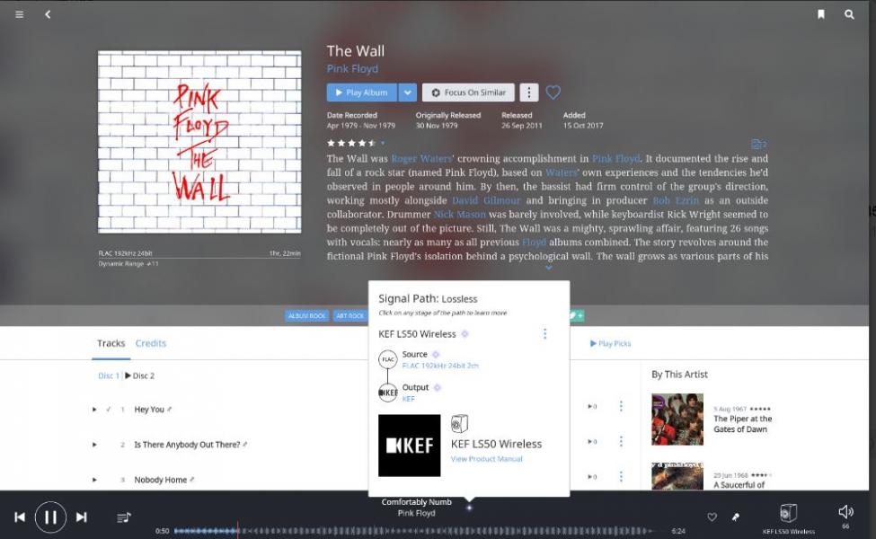Screen dimensions: 876x539
Task: Open the hamburger navigation menu
Action: 19,14
